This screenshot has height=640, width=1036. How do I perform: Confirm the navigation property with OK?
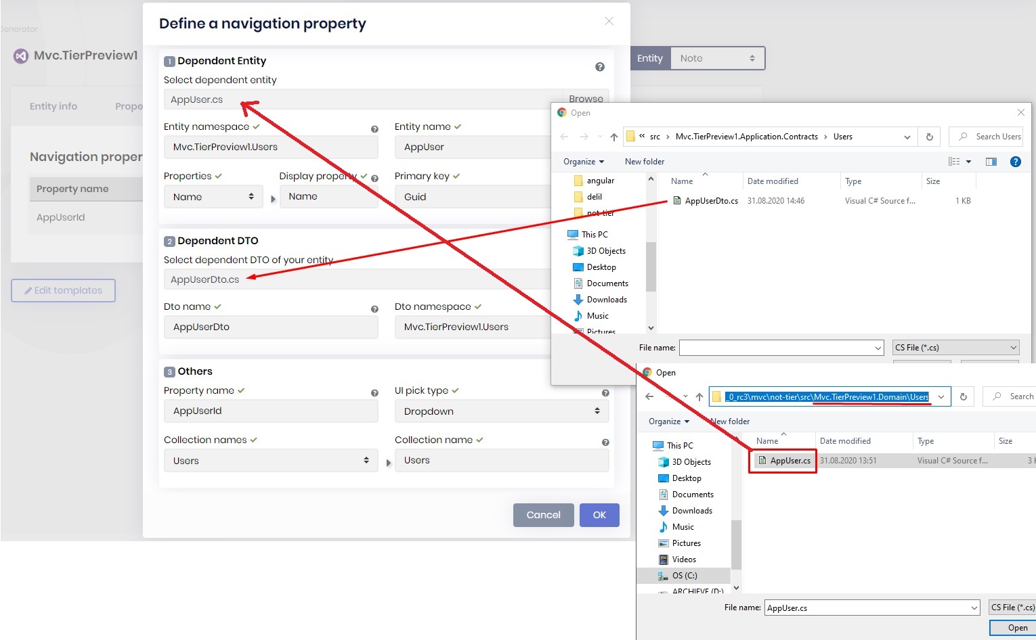pos(599,515)
